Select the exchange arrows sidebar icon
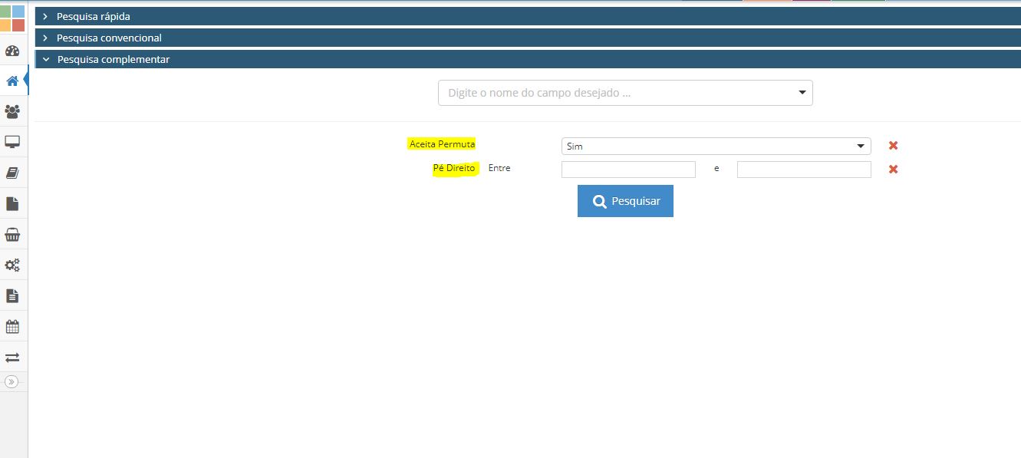The image size is (1021, 458). click(12, 357)
